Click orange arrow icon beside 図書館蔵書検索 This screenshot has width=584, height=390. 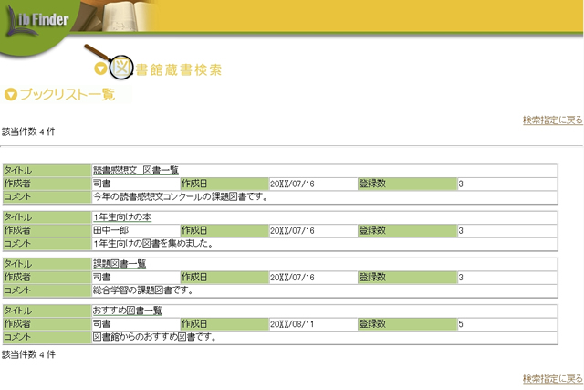pos(100,69)
